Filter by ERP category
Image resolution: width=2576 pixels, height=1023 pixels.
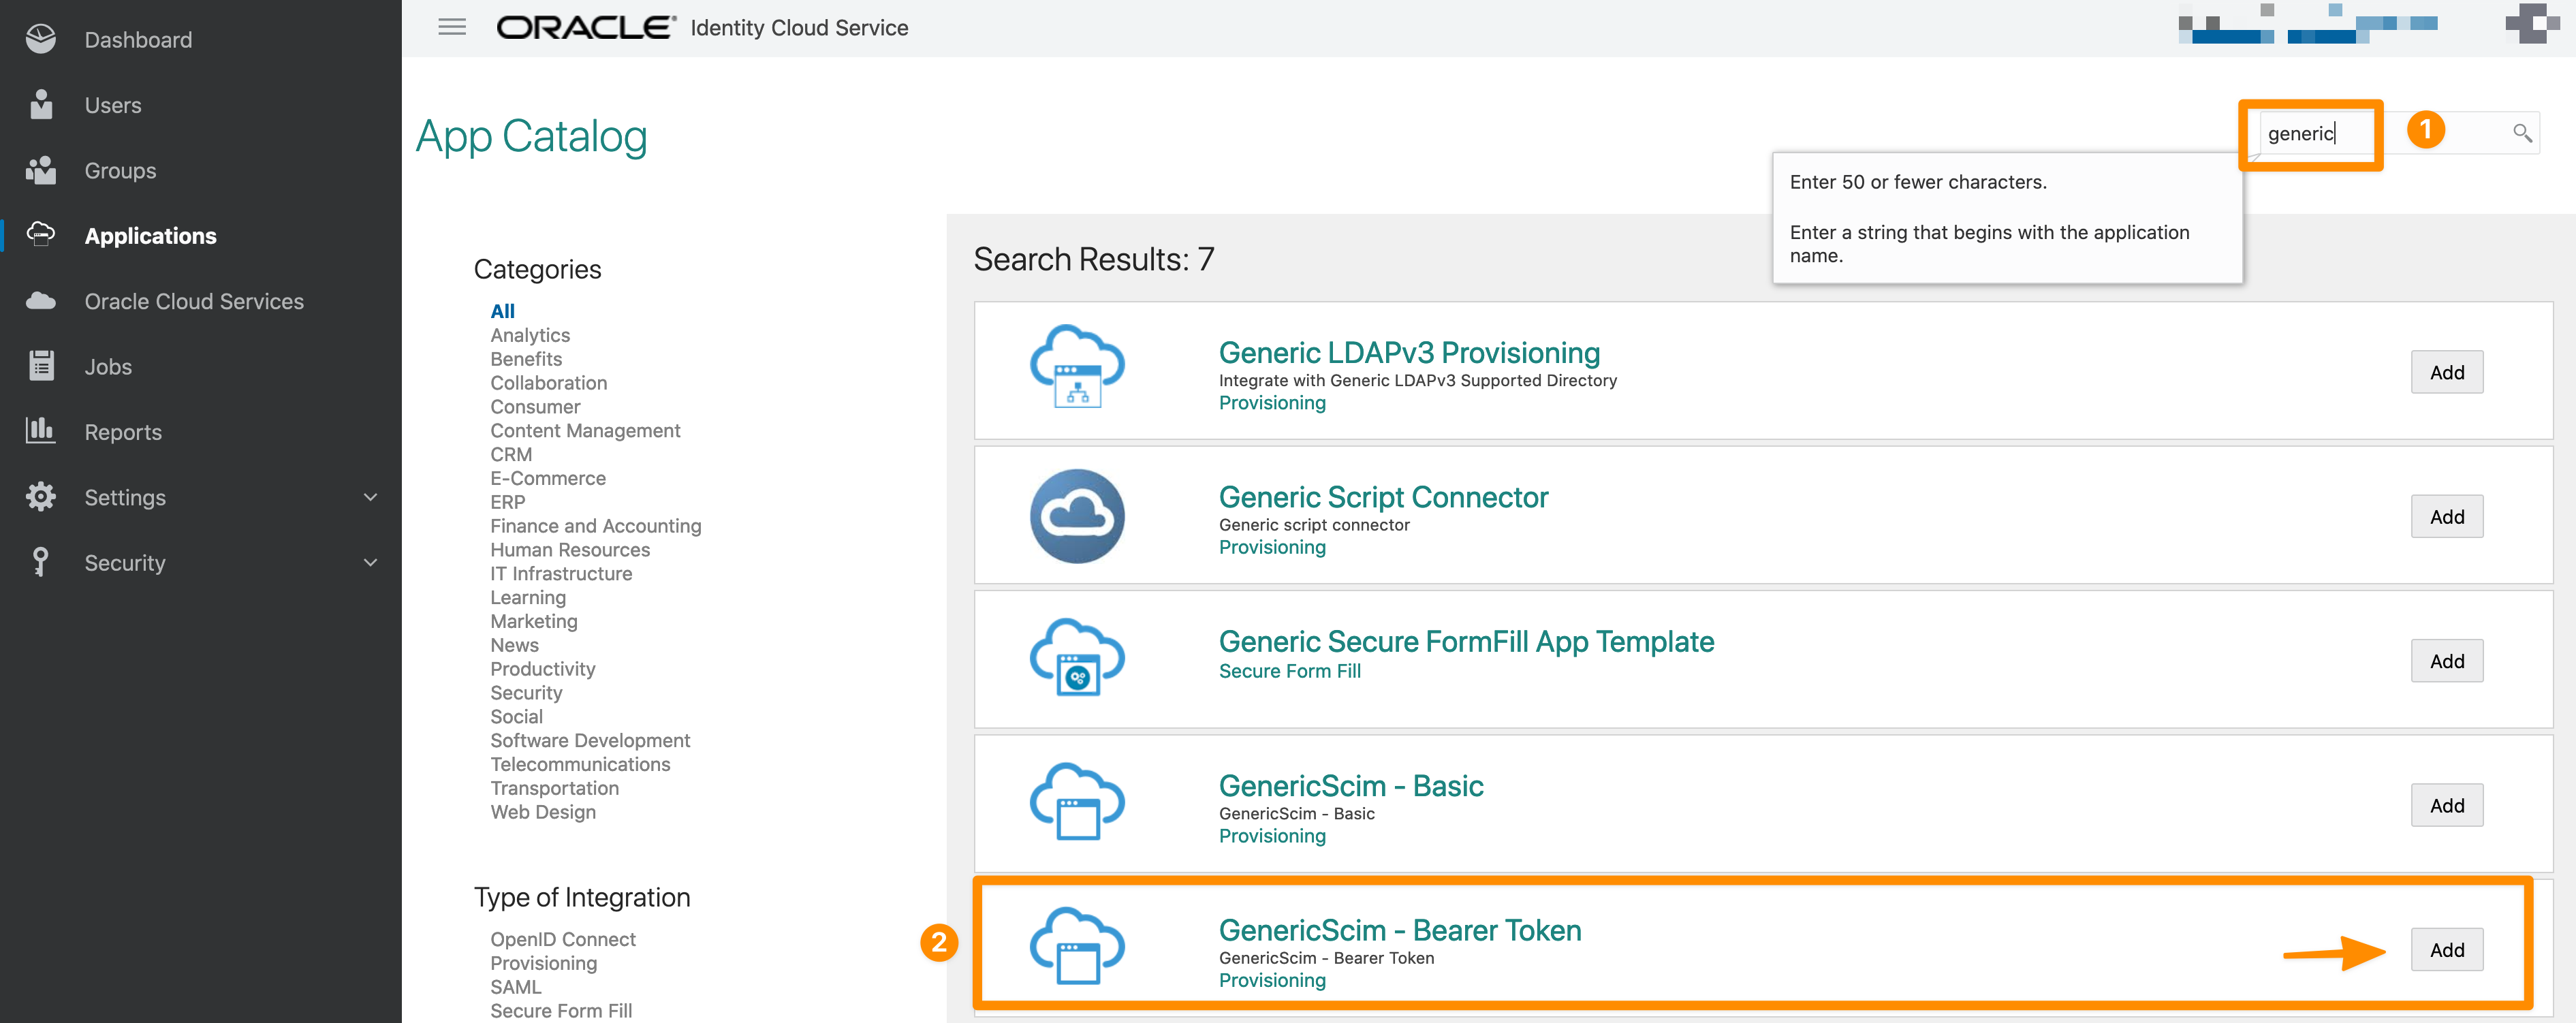pos(507,502)
